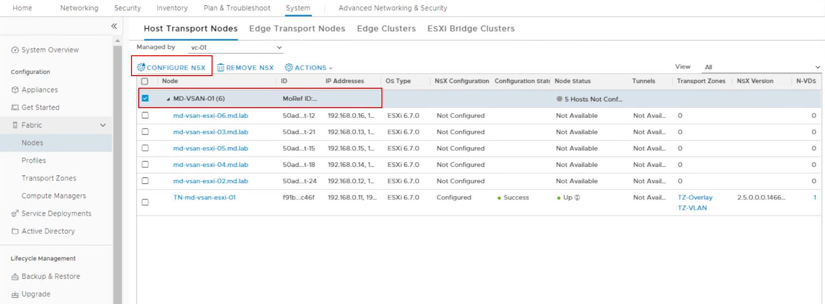Toggle the select-all checkbox in table header
Viewport: 825px width, 304px height.
pyautogui.click(x=145, y=81)
